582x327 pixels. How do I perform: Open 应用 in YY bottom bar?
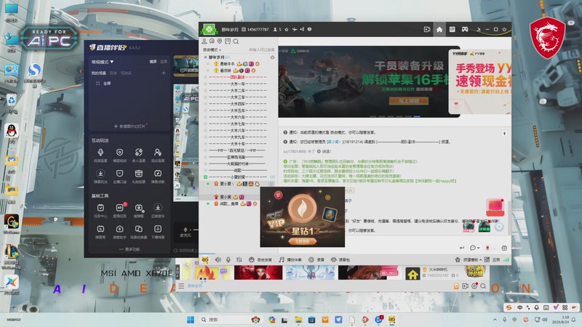[x=493, y=259]
